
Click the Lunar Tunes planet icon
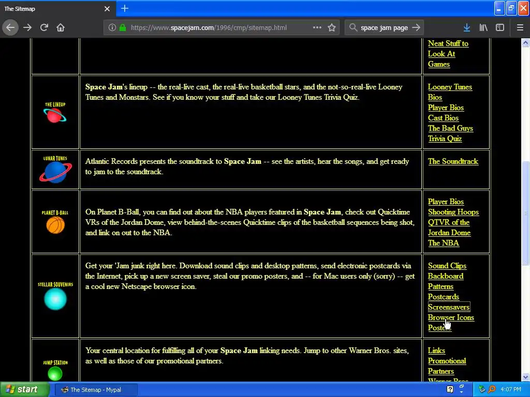point(55,170)
